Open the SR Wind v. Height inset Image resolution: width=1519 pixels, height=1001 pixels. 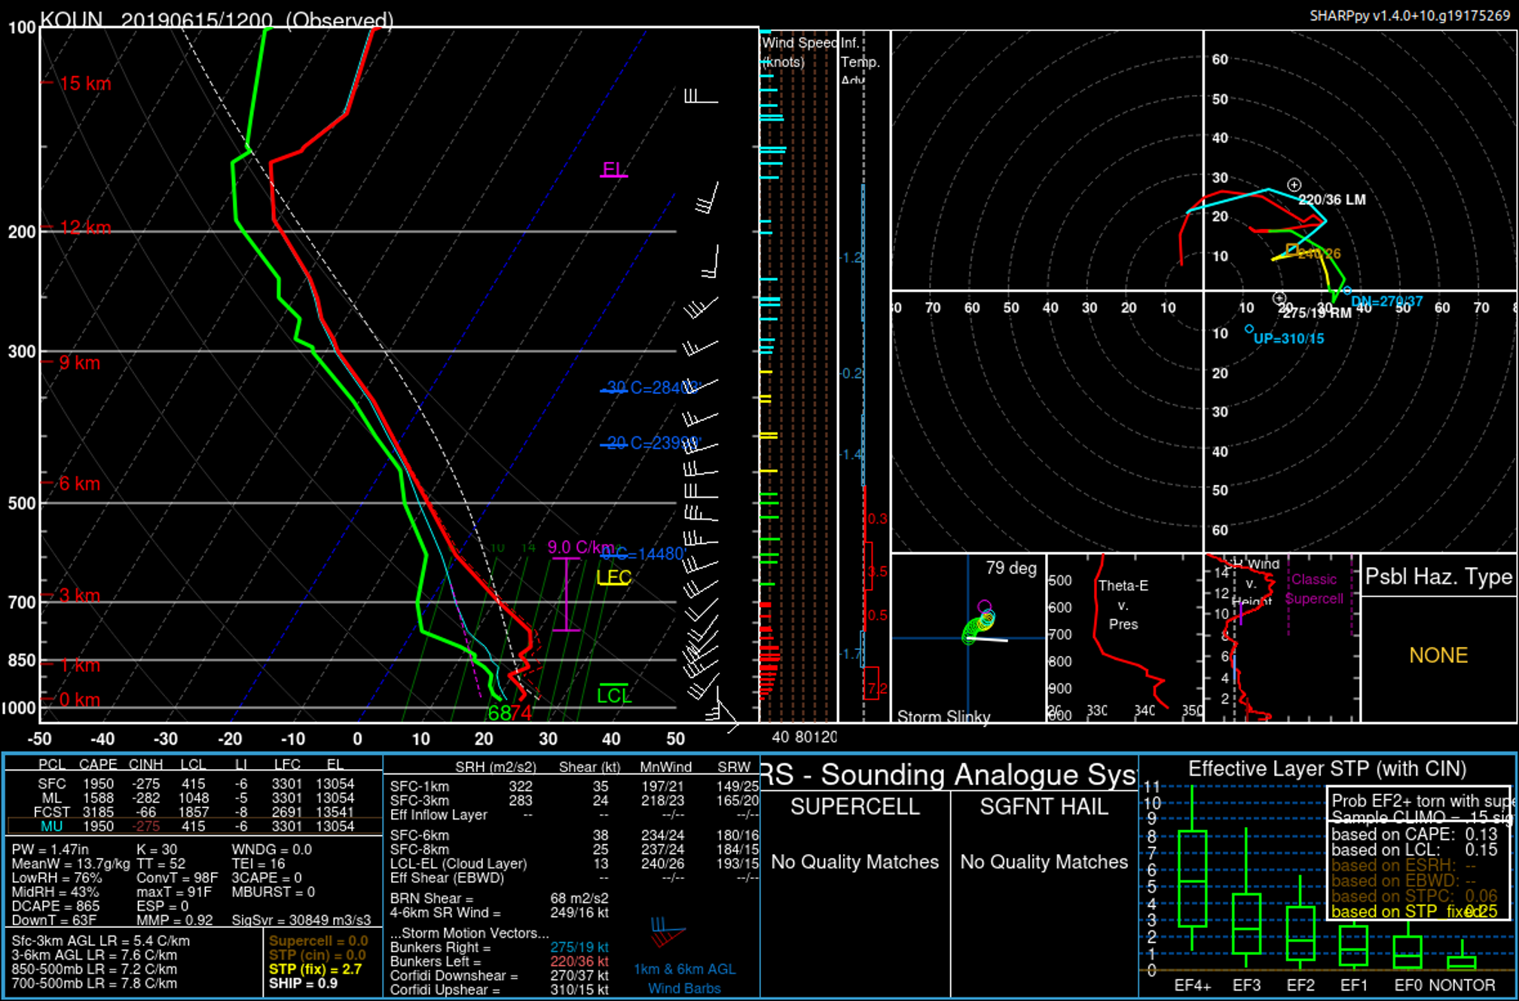click(x=1281, y=639)
